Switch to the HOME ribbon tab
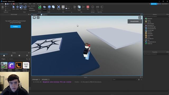 pos(21,4)
